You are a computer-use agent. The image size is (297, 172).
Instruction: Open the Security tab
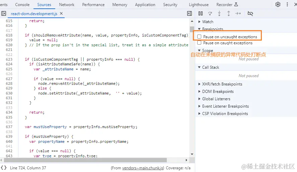tap(170, 5)
